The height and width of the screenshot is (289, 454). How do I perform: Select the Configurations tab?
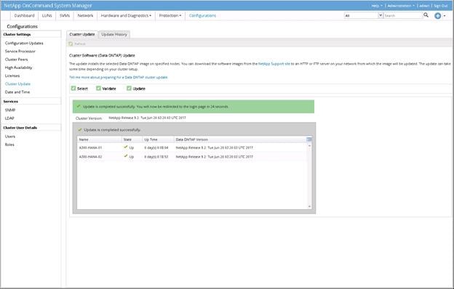(x=202, y=15)
